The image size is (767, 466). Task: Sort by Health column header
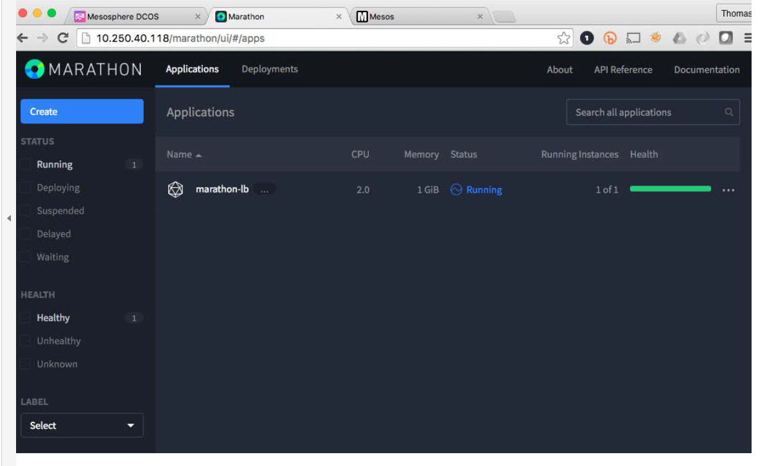(x=644, y=155)
